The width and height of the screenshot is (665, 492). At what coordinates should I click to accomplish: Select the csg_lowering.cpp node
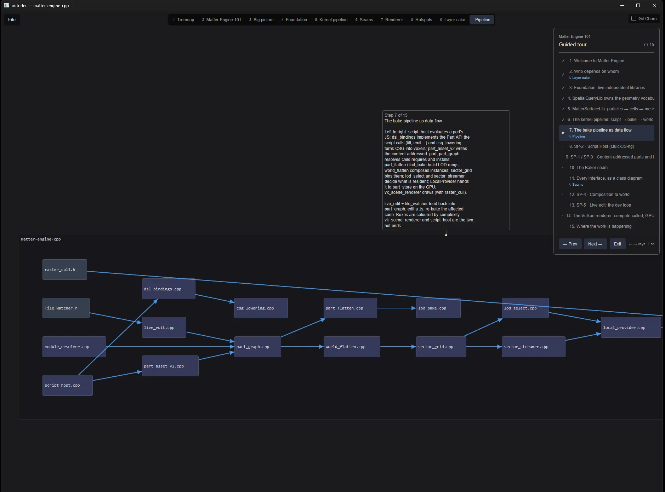(x=261, y=308)
